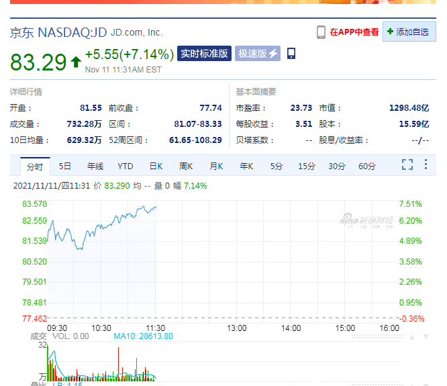
Task: Select the 60分 interval tab
Action: click(x=367, y=166)
